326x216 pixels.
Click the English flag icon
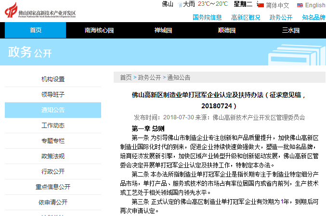300,5
